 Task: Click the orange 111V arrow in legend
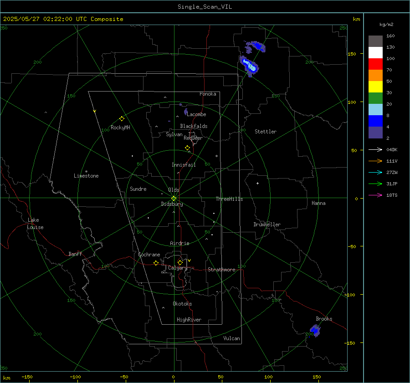point(375,161)
